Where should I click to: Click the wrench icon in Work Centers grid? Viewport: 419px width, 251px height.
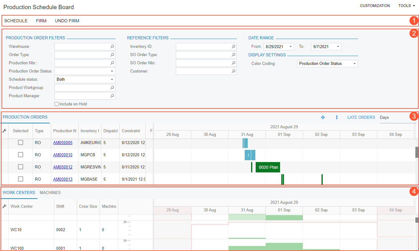point(4,206)
